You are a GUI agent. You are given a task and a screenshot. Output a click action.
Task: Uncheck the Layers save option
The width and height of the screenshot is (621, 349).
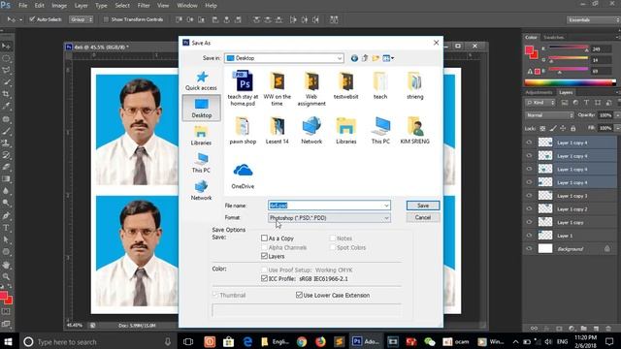pyautogui.click(x=264, y=256)
